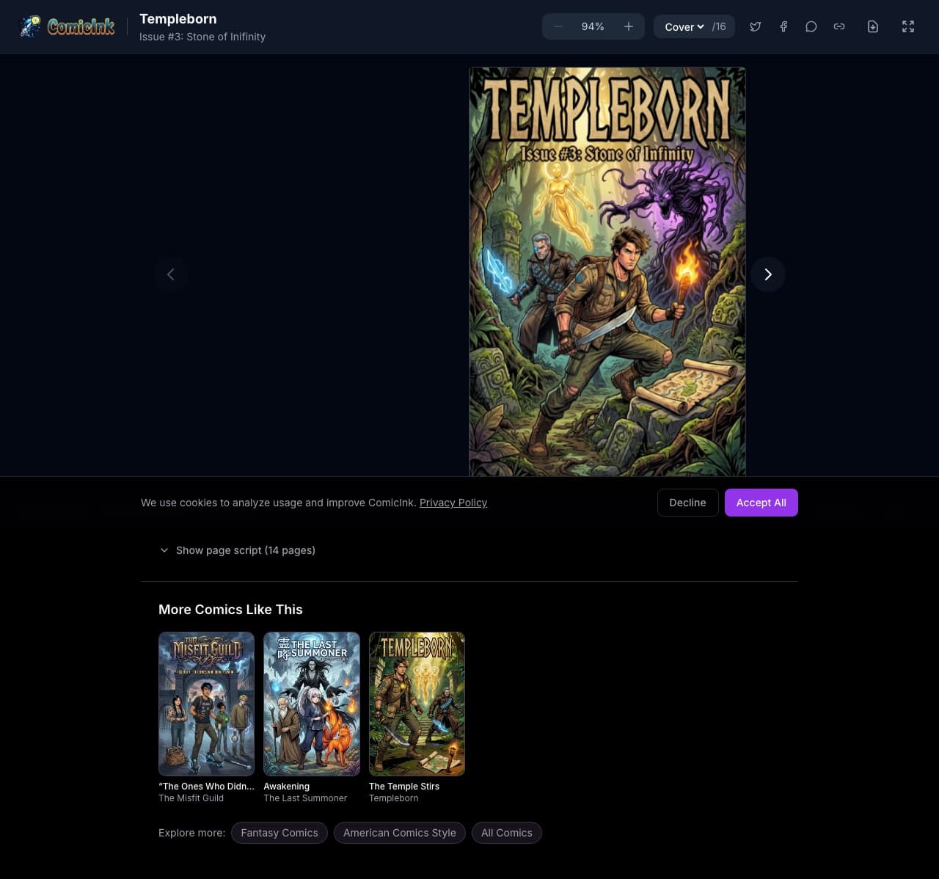This screenshot has width=939, height=879.
Task: Open the comments panel
Action: point(811,26)
